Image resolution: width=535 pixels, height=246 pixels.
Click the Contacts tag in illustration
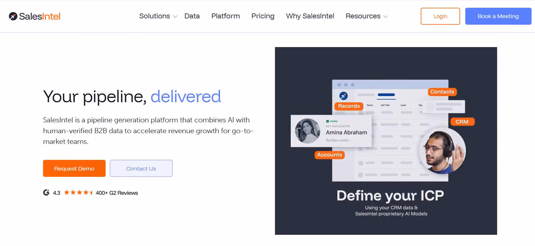click(442, 92)
